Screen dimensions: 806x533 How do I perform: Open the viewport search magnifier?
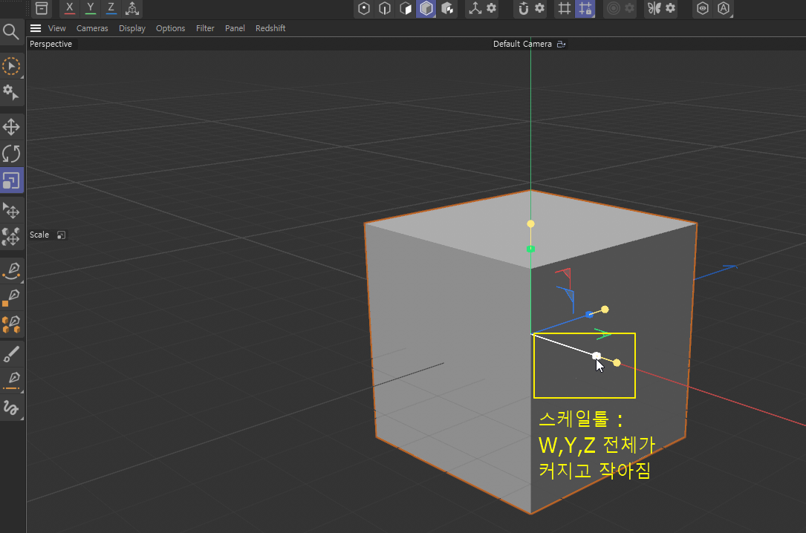pyautogui.click(x=11, y=32)
